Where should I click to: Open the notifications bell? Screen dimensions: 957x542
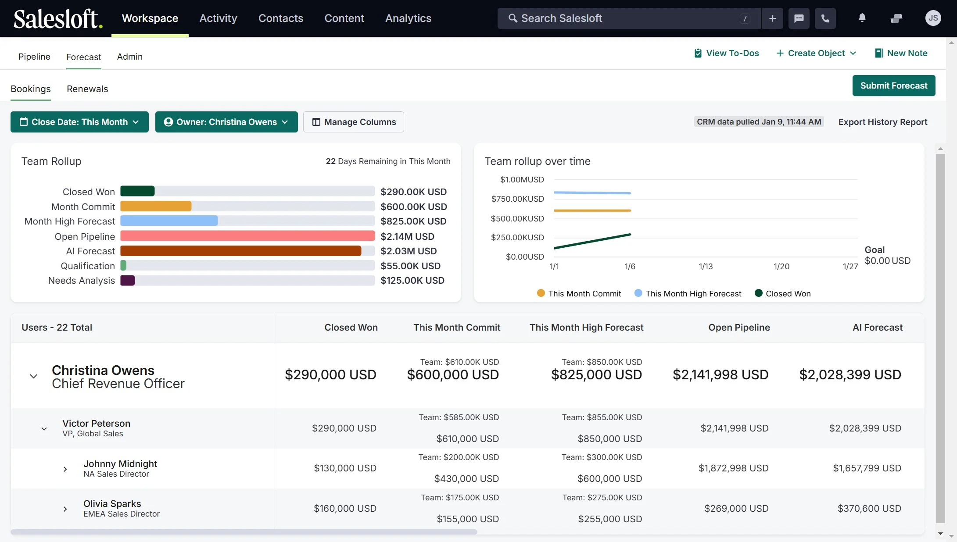tap(862, 18)
